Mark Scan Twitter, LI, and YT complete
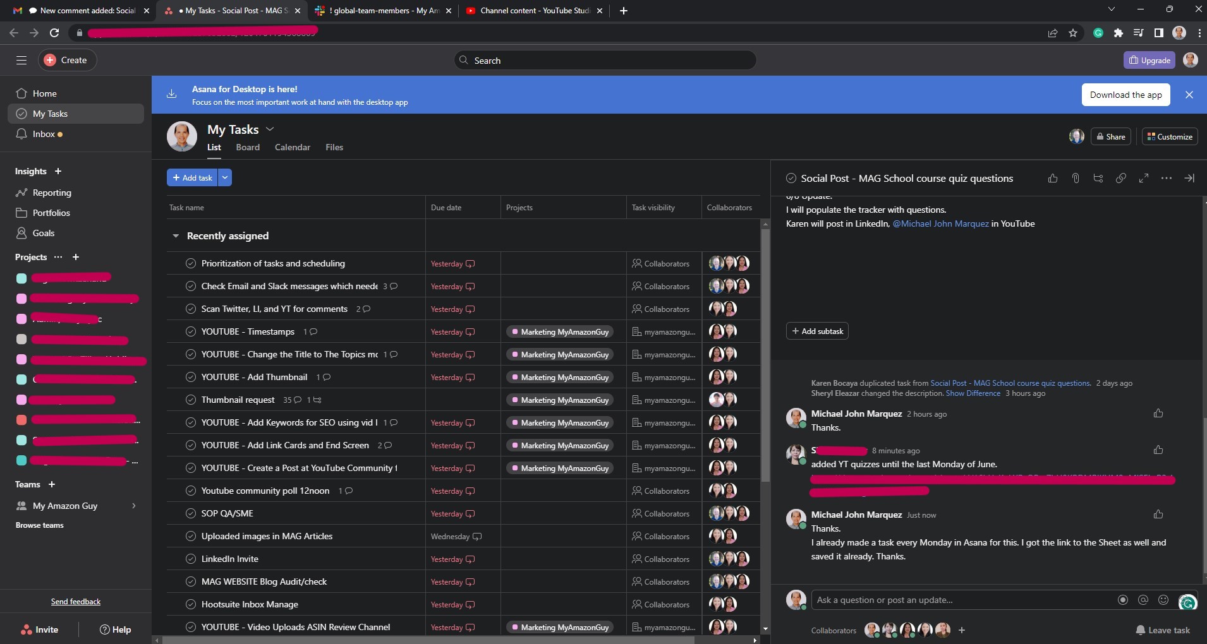This screenshot has width=1207, height=644. (x=191, y=309)
